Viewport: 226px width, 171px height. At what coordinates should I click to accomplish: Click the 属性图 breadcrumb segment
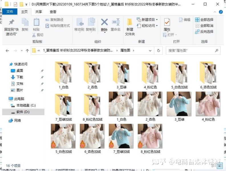tap(125, 50)
